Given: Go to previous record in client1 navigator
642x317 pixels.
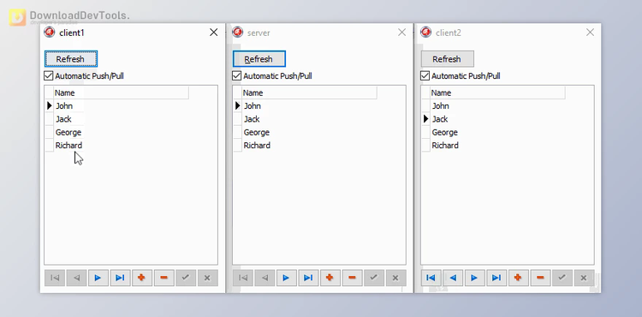Looking at the screenshot, I should tap(76, 278).
